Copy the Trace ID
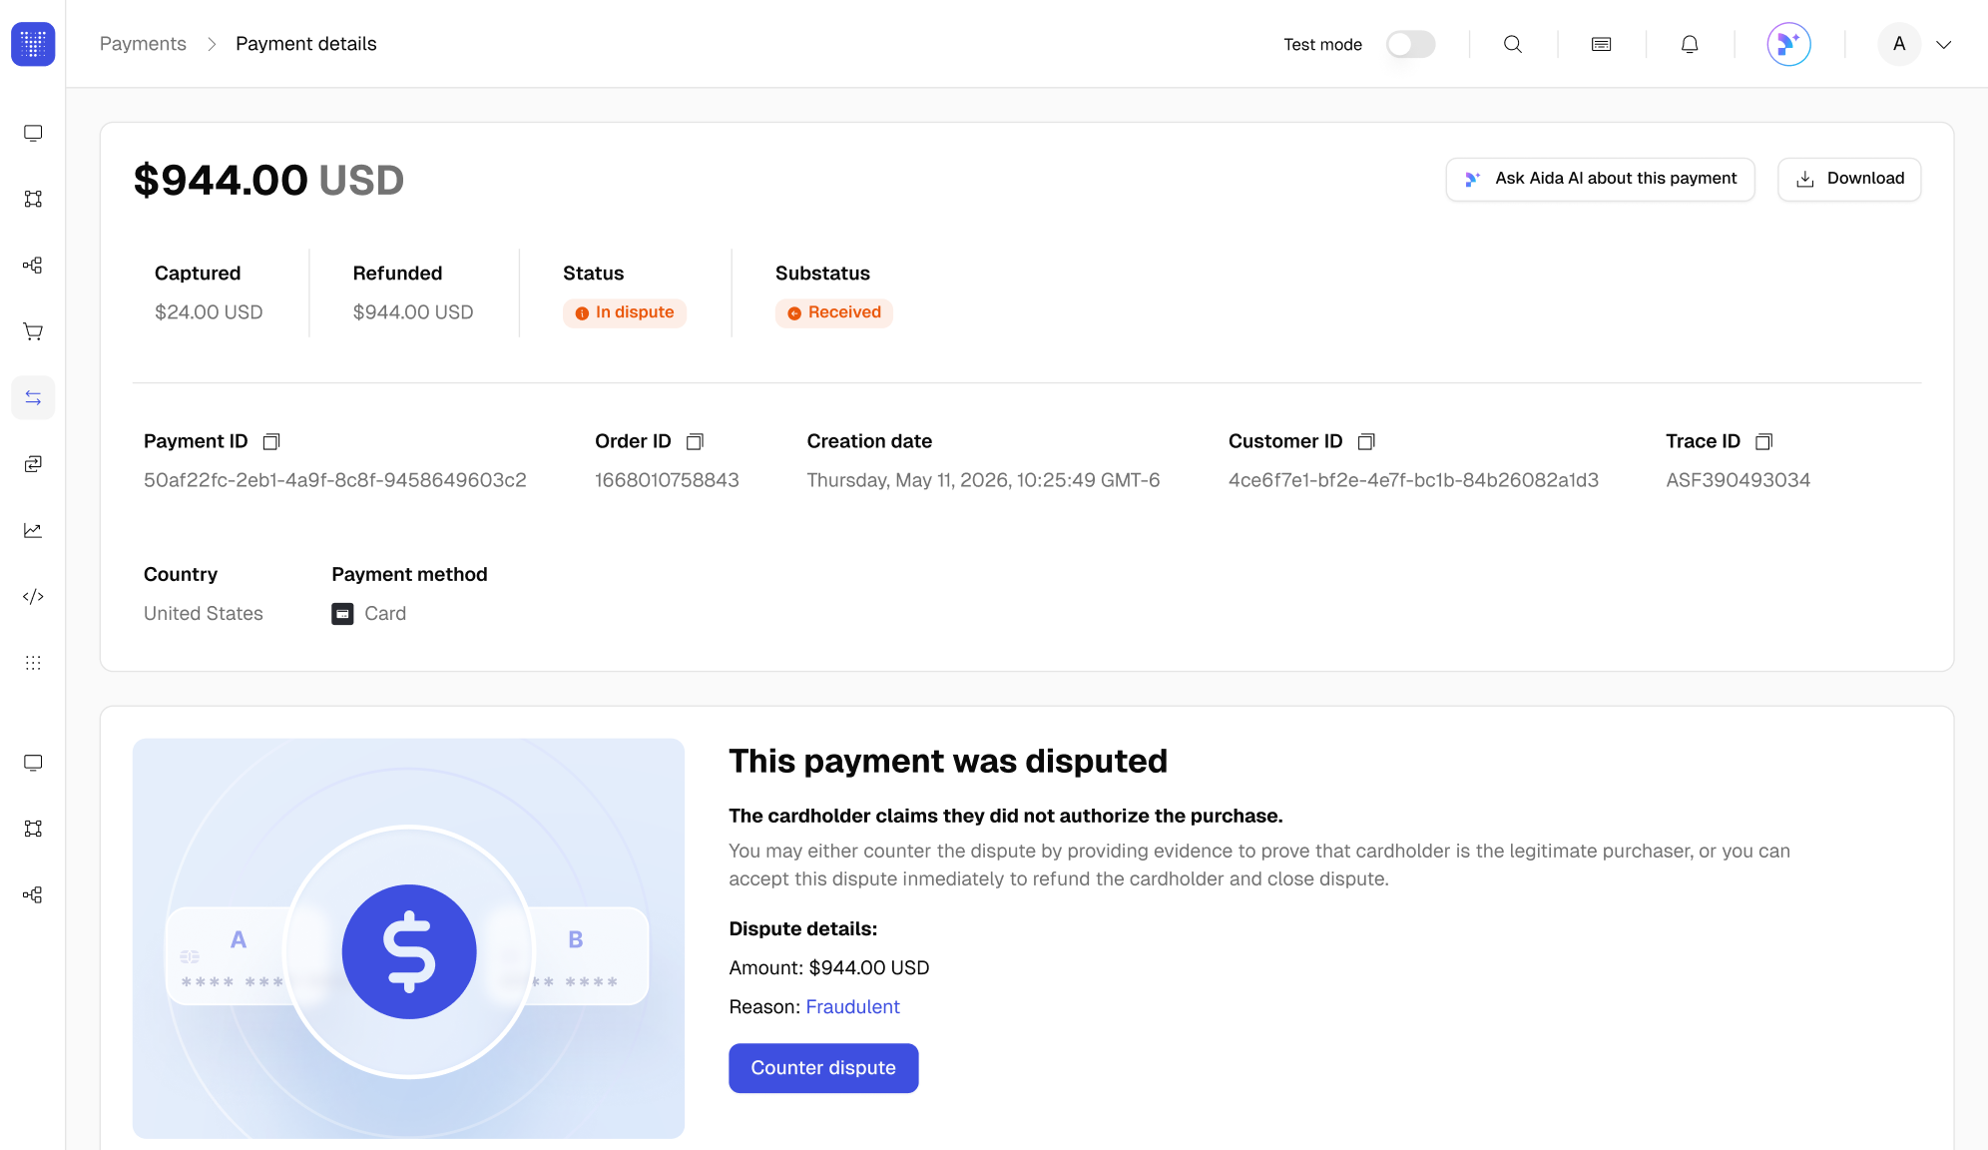 click(x=1763, y=441)
